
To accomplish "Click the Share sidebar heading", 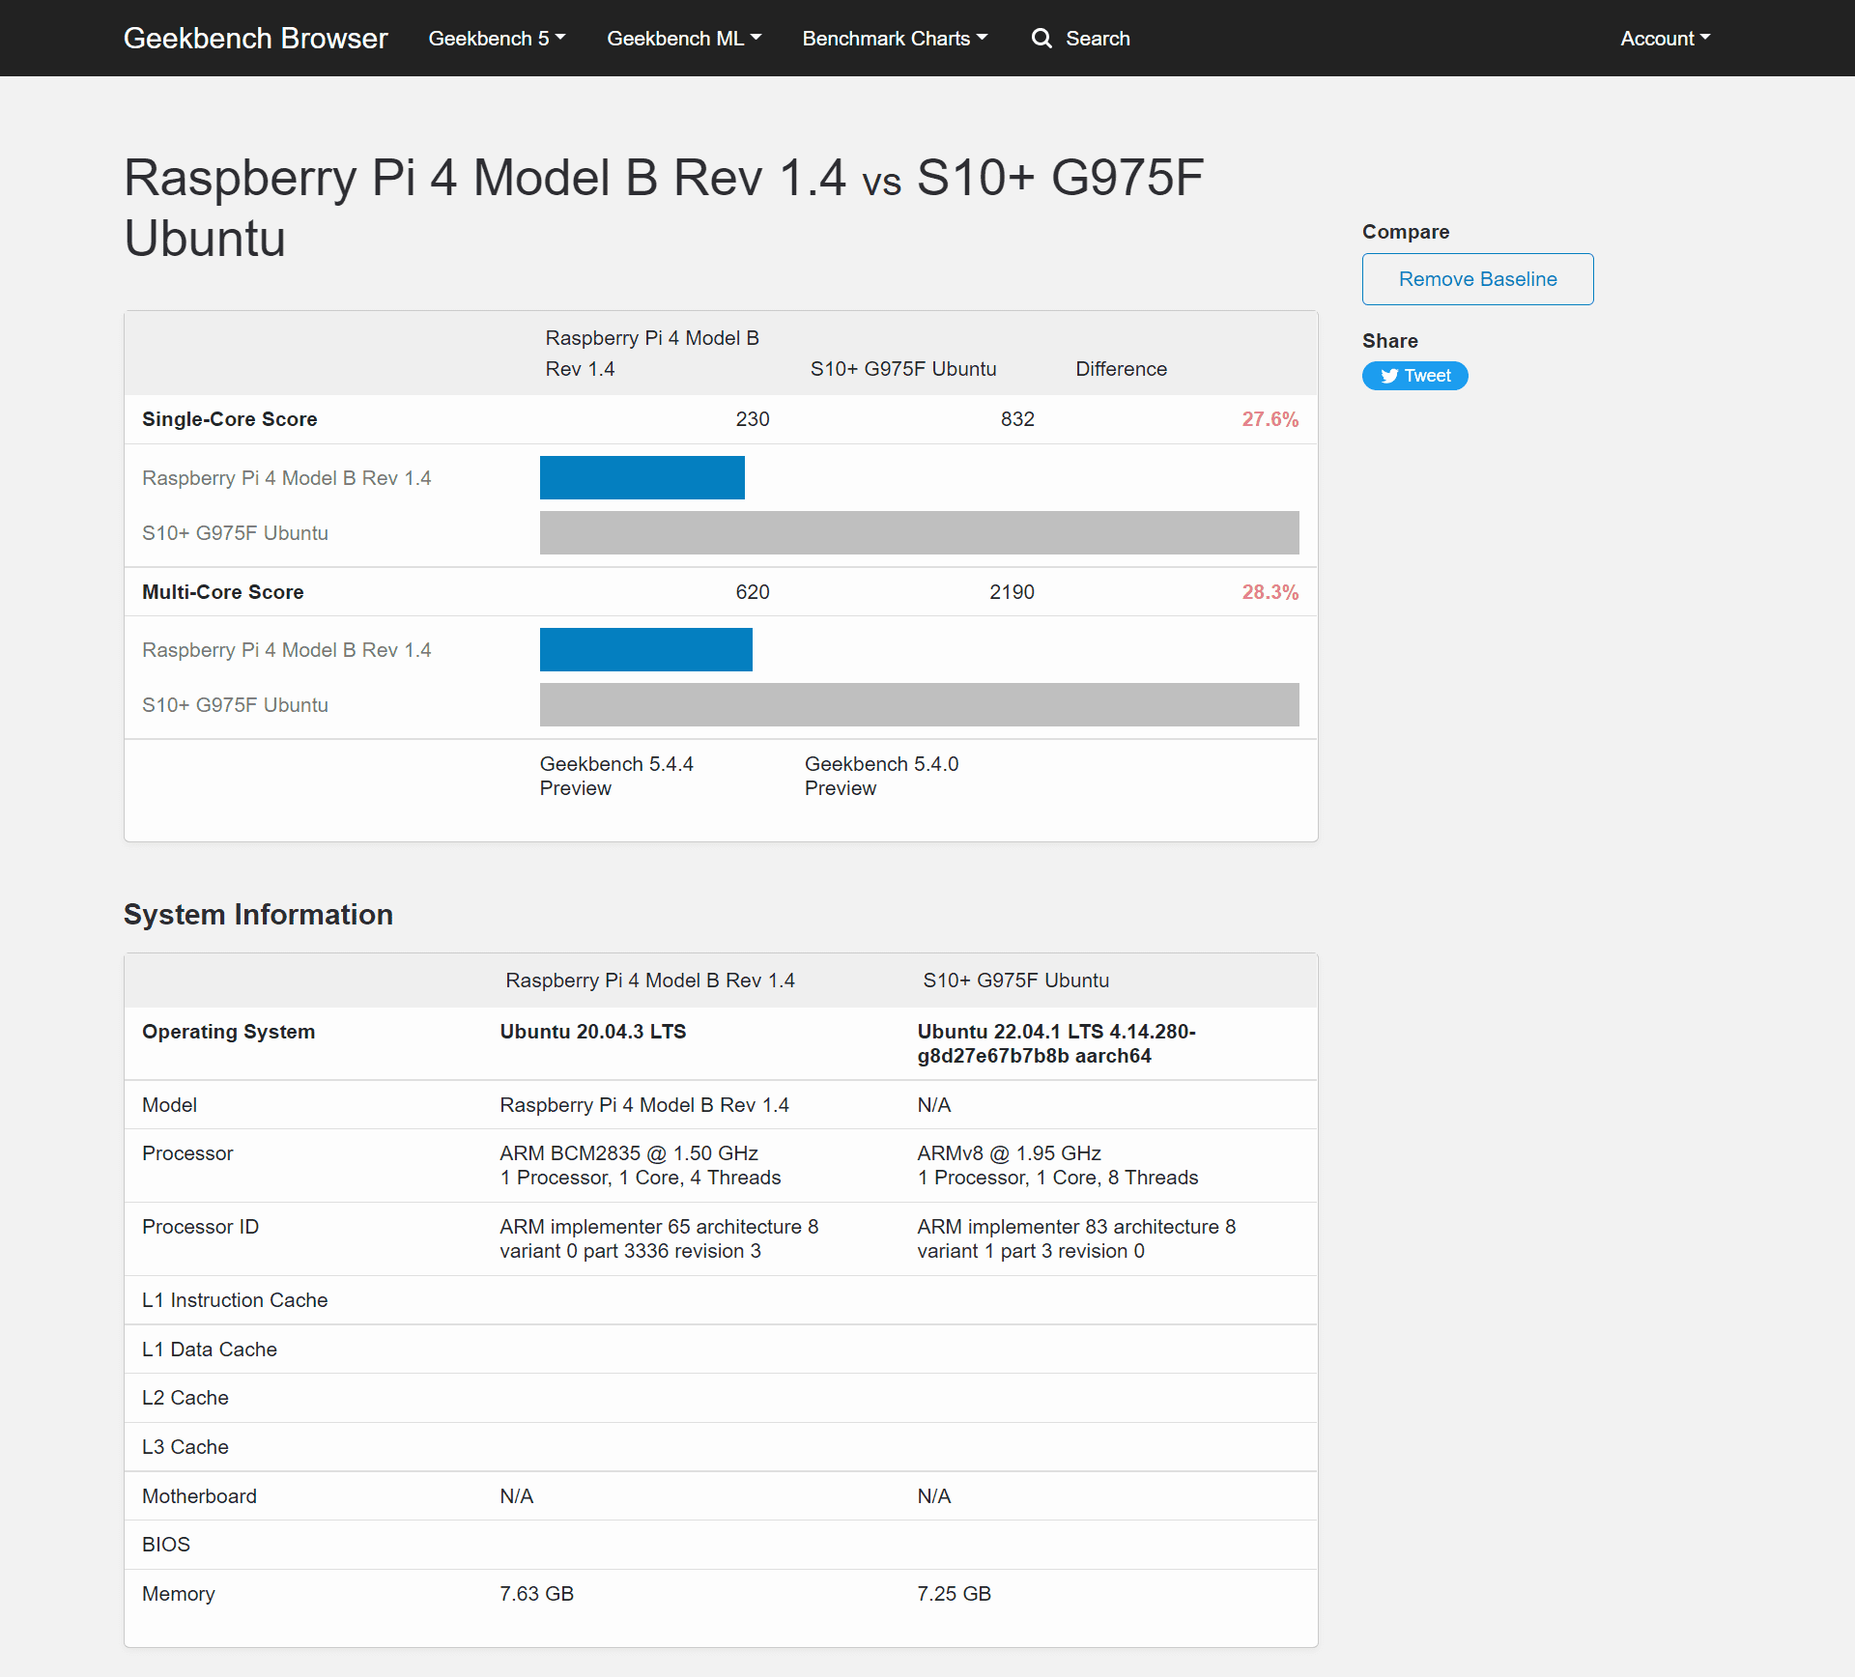I will (x=1390, y=341).
